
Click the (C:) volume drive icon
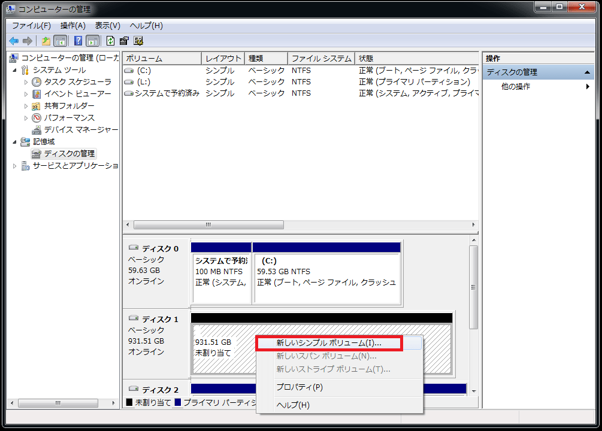point(129,71)
